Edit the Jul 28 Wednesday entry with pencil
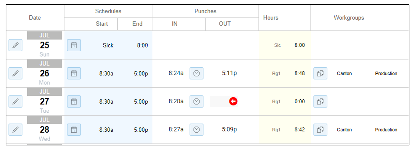 click(15, 130)
